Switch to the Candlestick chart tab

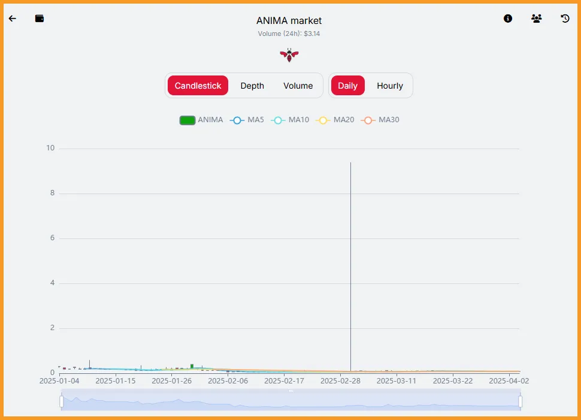pos(198,86)
